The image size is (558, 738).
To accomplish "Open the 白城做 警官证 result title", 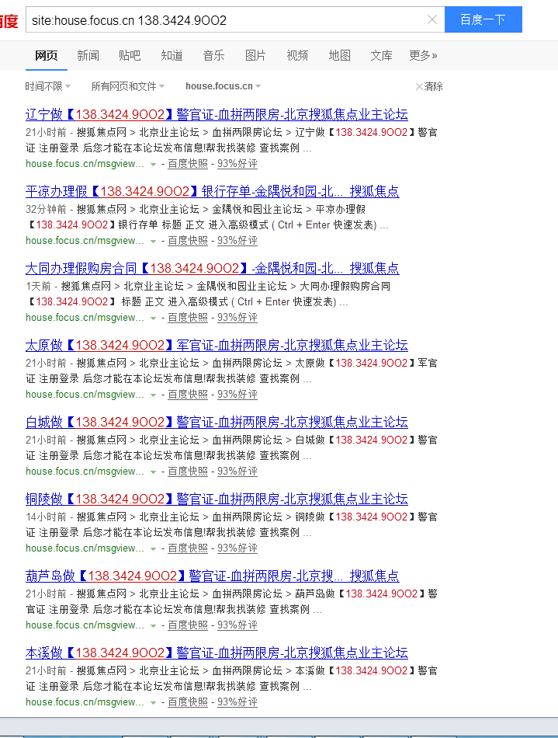I will (x=217, y=422).
